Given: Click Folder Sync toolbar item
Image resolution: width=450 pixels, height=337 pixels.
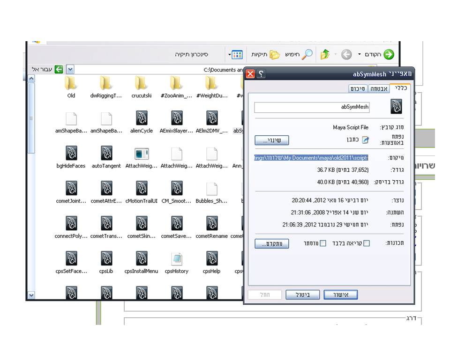Looking at the screenshot, I should (191, 54).
